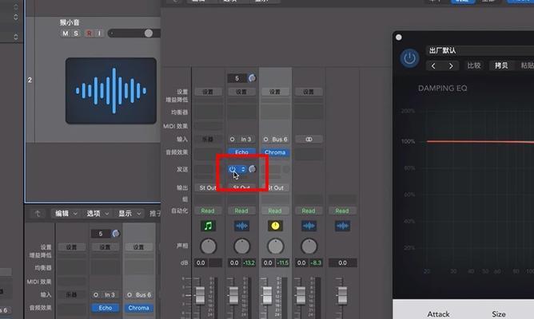Click the send power button in red box
This screenshot has width=534, height=319.
tap(232, 169)
